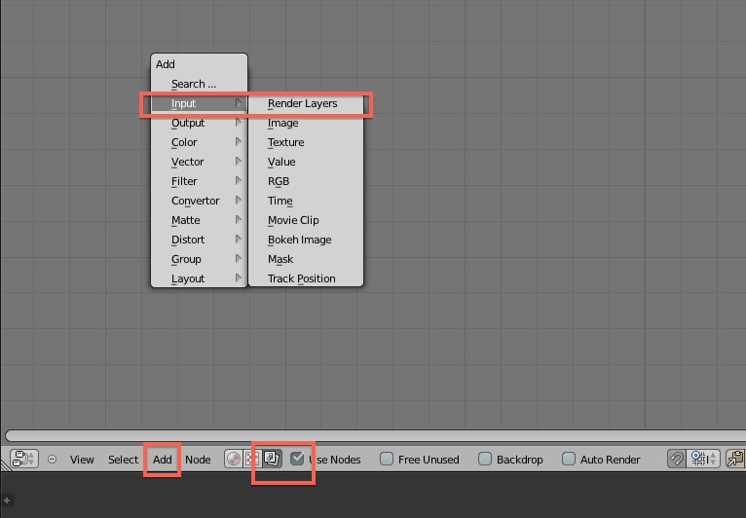Select the material nodes tree type icon
The image size is (746, 518).
pyautogui.click(x=233, y=459)
